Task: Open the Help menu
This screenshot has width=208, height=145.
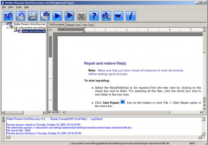Action: (x=27, y=7)
